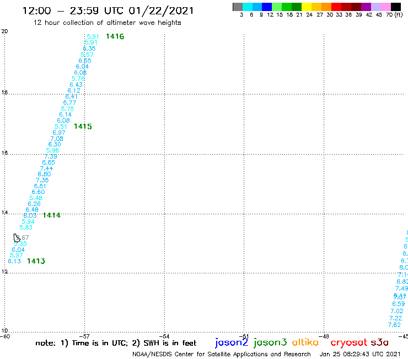Click the NOAA/NESDIS Center credit line
This screenshot has height=359, width=408.
222,355
